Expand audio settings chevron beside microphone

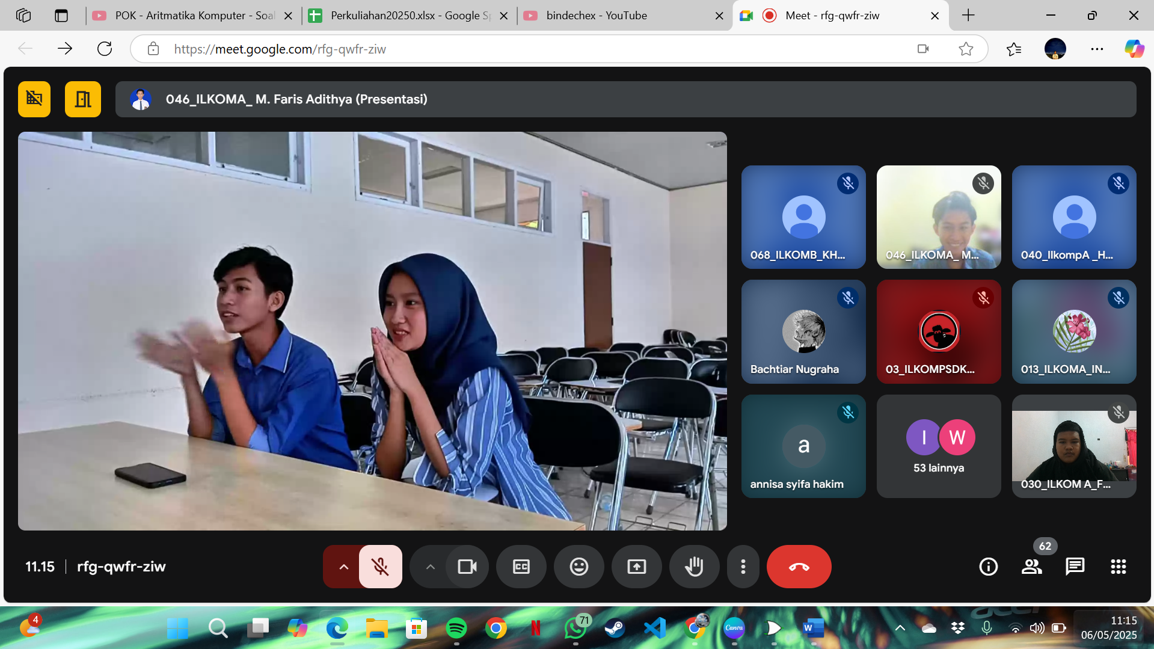point(343,567)
